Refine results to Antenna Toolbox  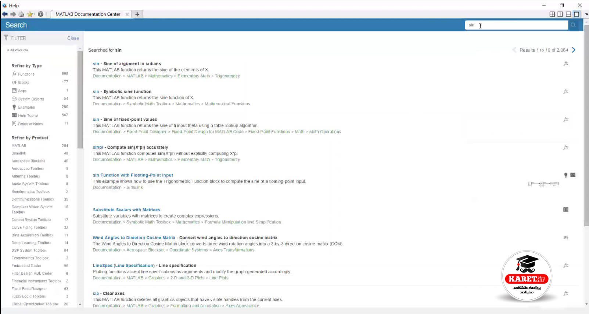26,176
